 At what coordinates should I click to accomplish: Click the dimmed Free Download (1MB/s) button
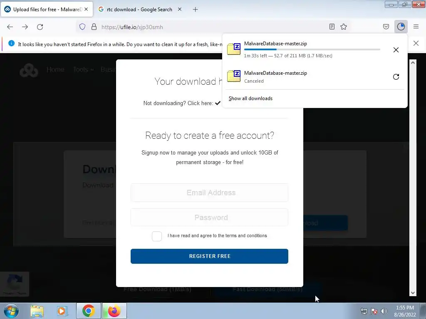pyautogui.click(x=157, y=289)
